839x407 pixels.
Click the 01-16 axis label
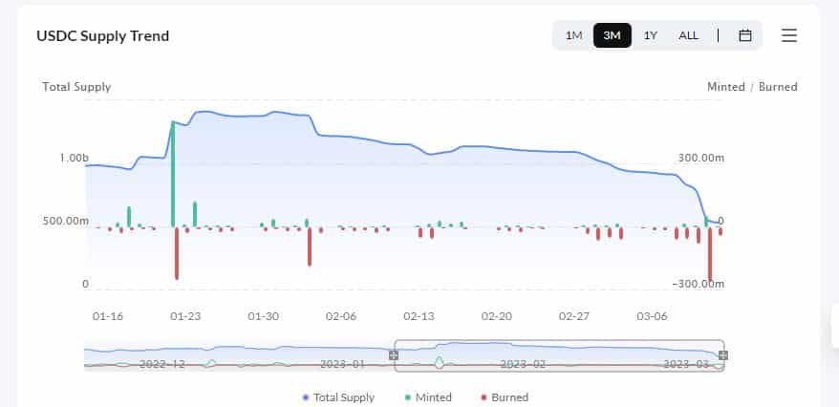pyautogui.click(x=108, y=316)
